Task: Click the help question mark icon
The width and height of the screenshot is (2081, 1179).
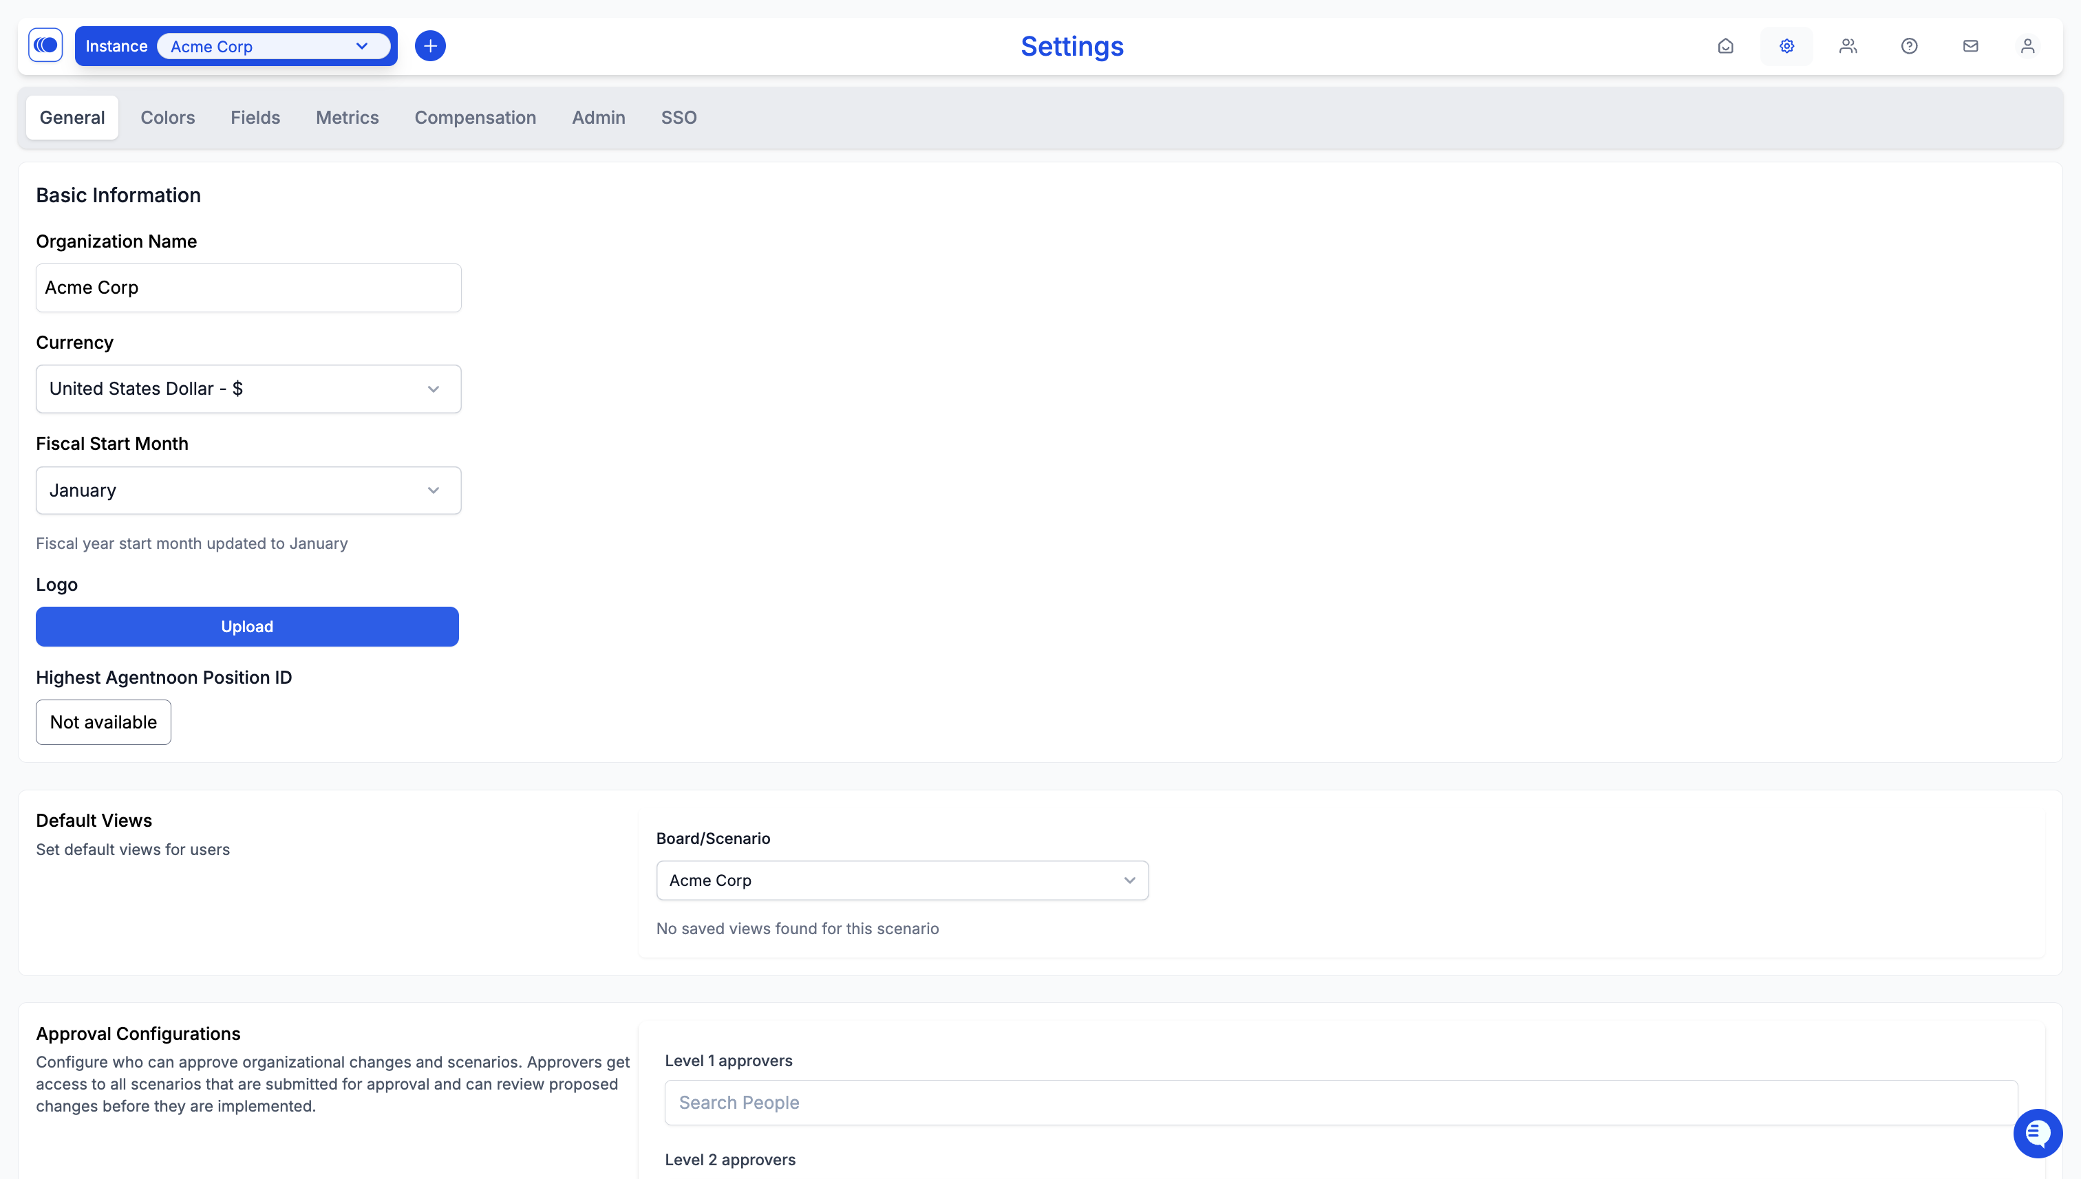Action: [x=1909, y=46]
